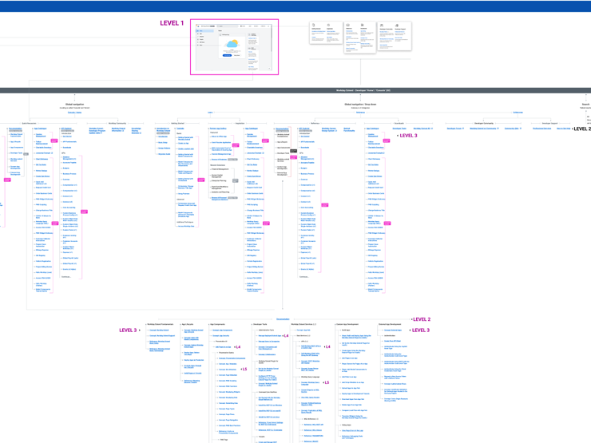Select the Custom App Development column heading

tap(347, 324)
